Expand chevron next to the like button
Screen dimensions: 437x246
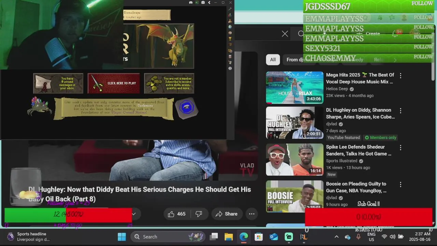coord(134,214)
